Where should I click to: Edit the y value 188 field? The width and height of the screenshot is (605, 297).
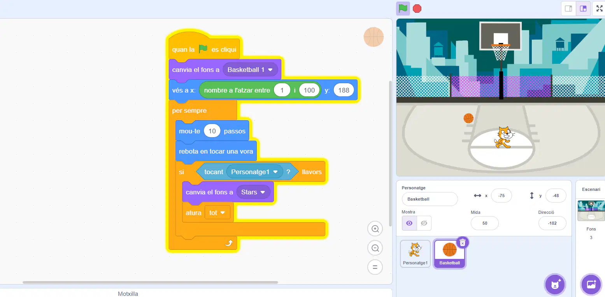[344, 91]
